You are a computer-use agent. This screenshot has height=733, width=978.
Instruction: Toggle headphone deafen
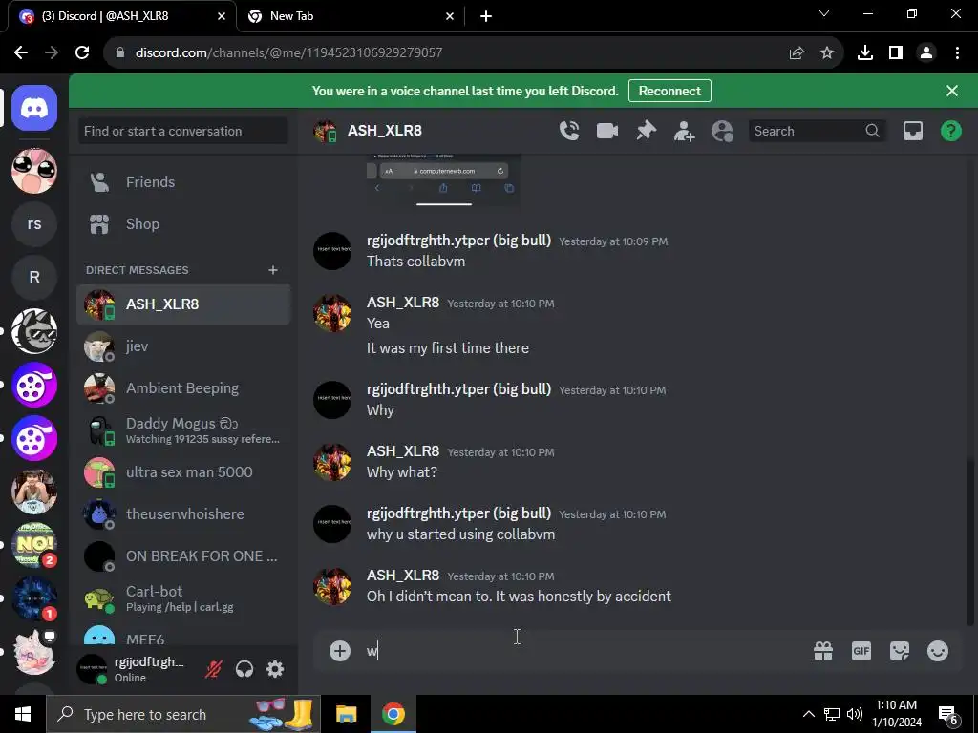(x=244, y=669)
